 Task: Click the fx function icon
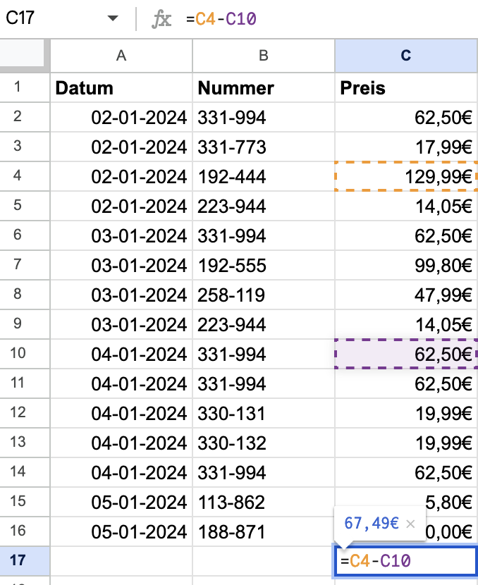tap(161, 18)
